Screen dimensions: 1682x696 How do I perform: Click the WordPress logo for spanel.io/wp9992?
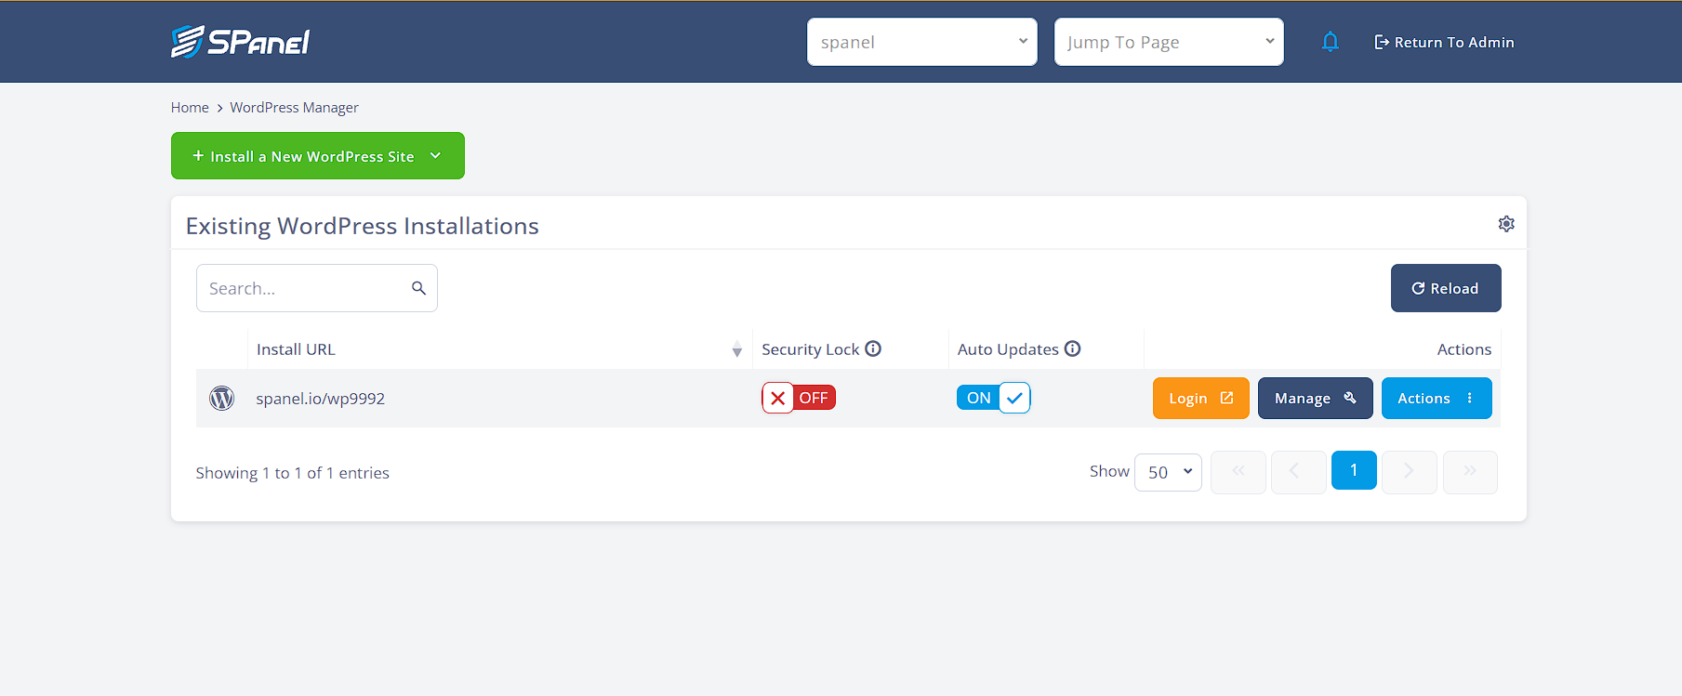(221, 398)
